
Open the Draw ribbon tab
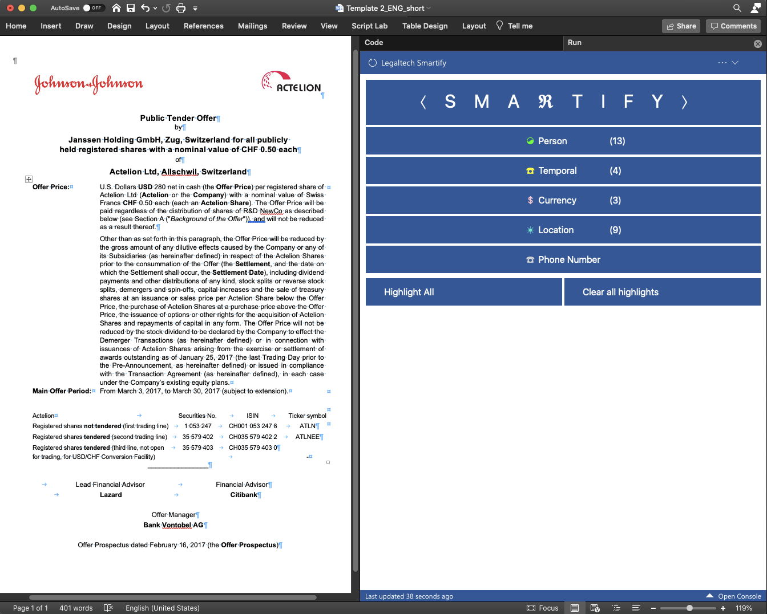pos(84,26)
